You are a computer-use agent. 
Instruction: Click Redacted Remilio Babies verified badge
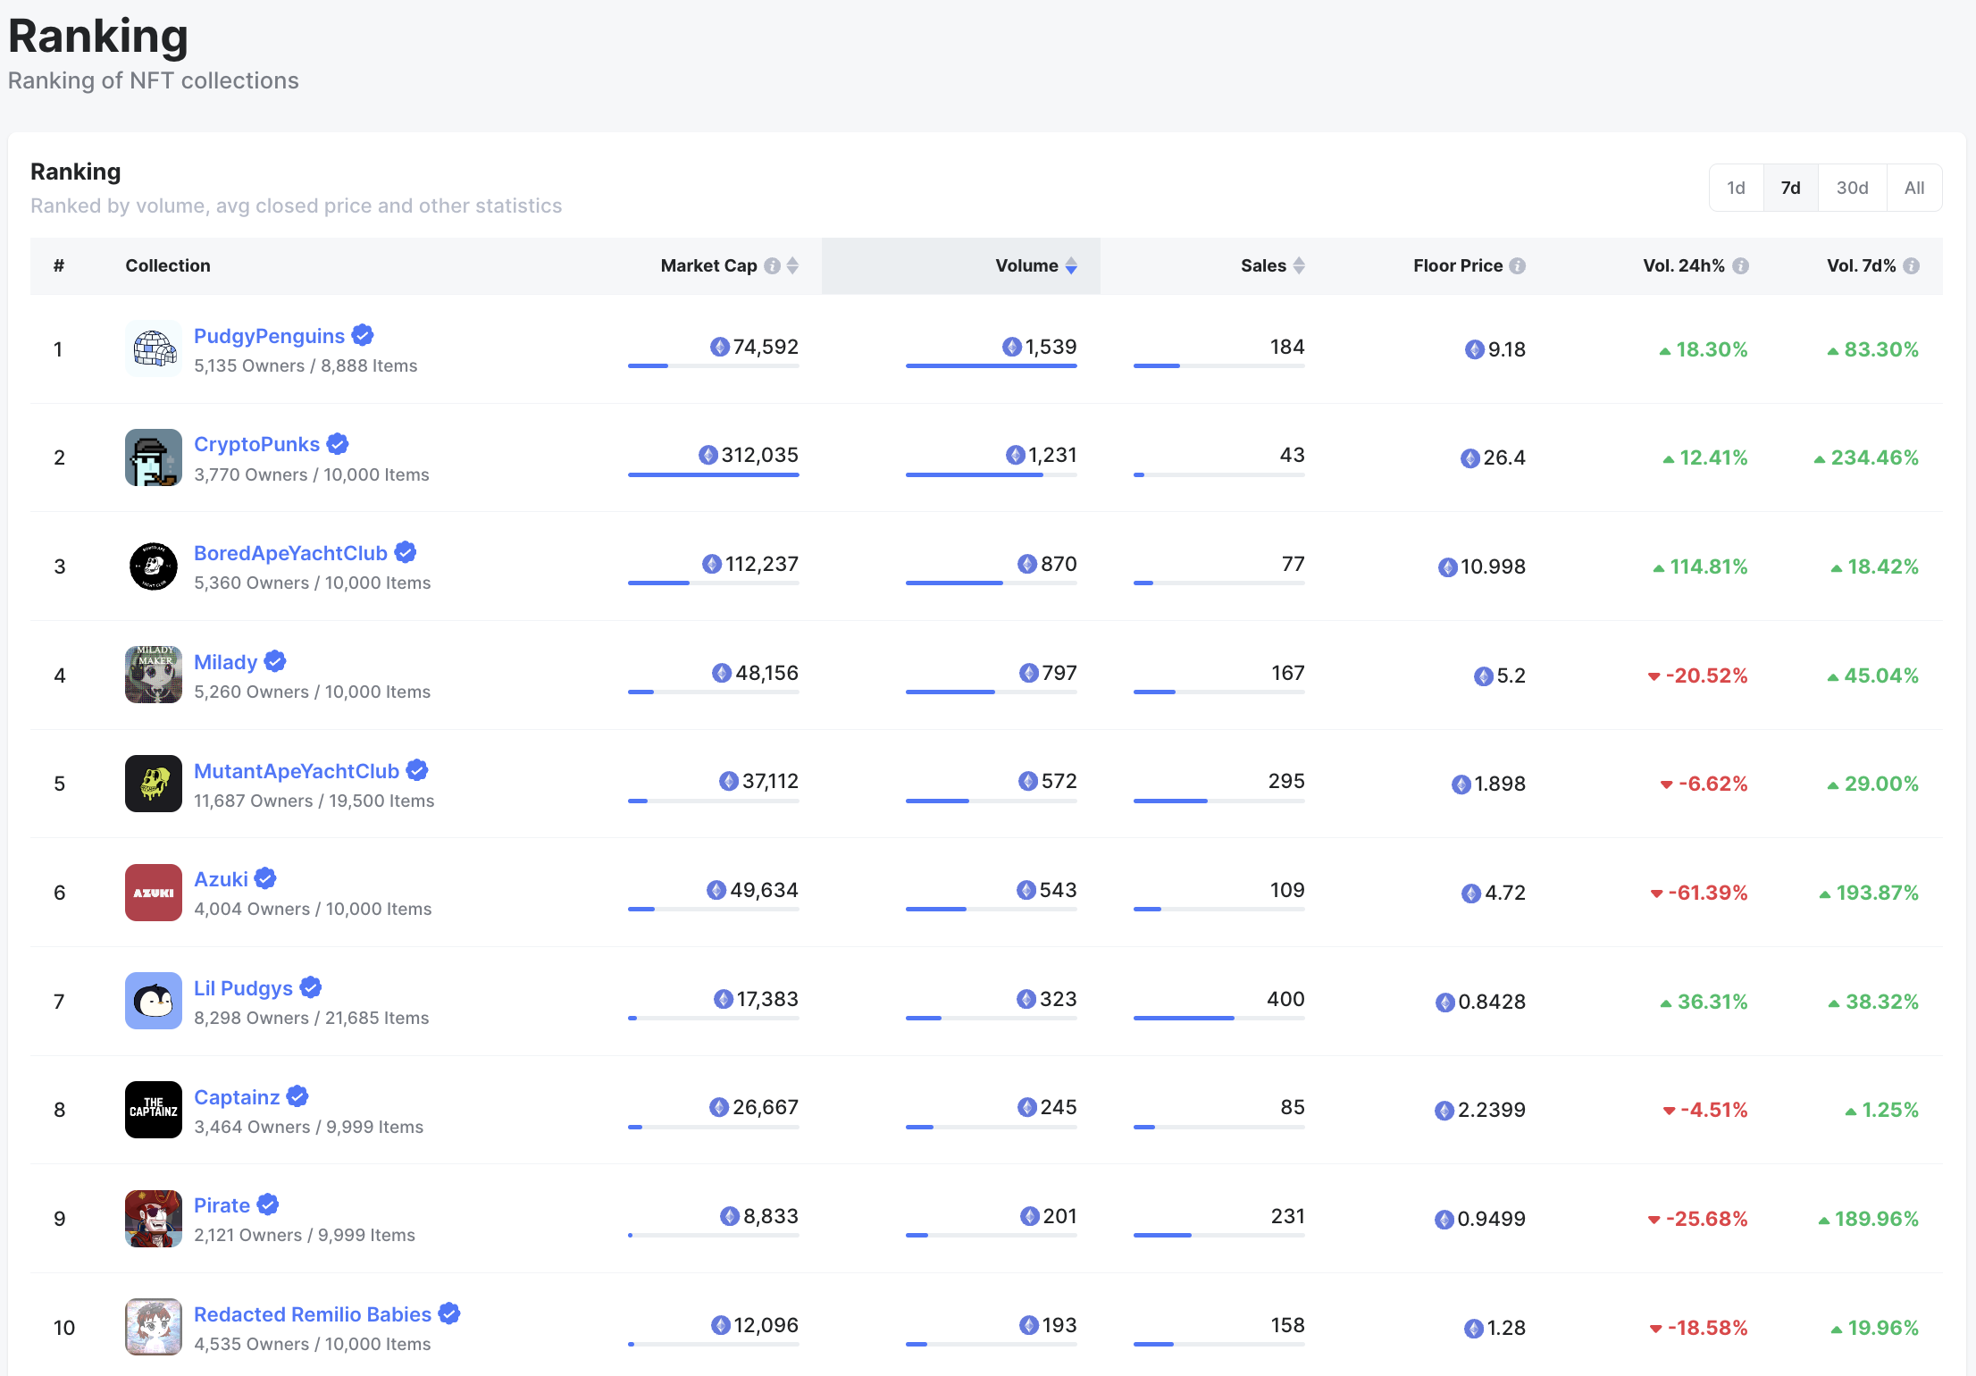[449, 1313]
